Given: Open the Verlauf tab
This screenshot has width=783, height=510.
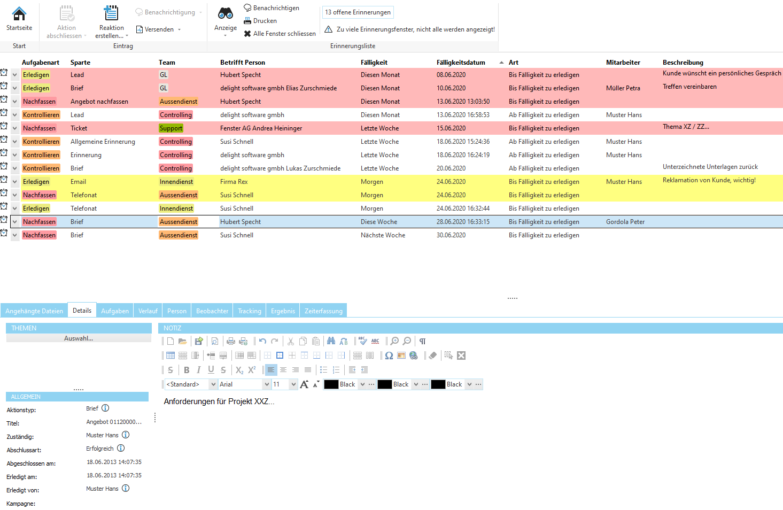Looking at the screenshot, I should click(147, 310).
